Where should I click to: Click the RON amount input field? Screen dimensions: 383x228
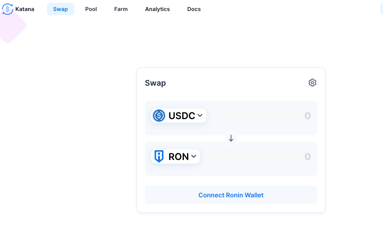tap(259, 156)
